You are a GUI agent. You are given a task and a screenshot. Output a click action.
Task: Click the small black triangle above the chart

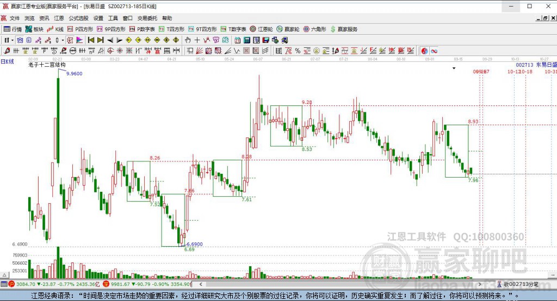pyautogui.click(x=454, y=68)
